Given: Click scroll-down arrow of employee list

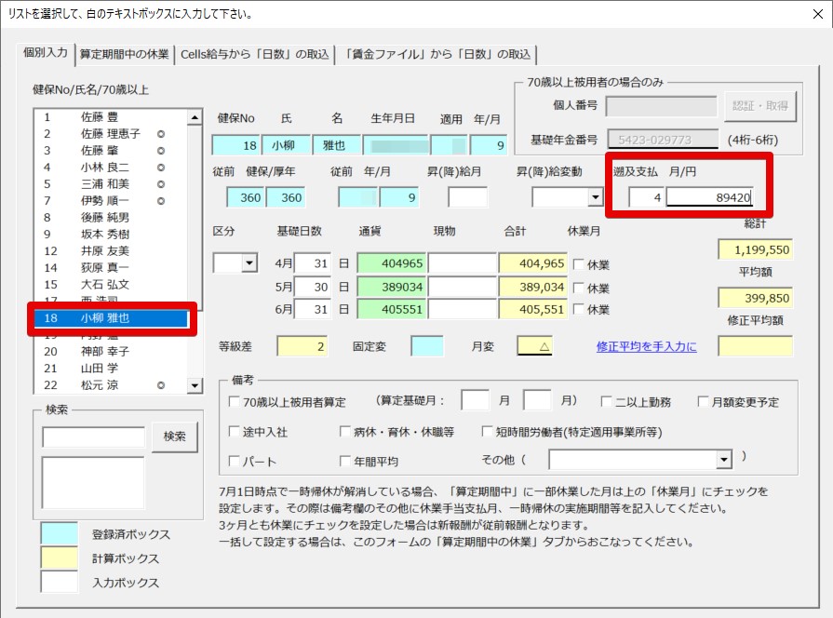Looking at the screenshot, I should [x=195, y=385].
